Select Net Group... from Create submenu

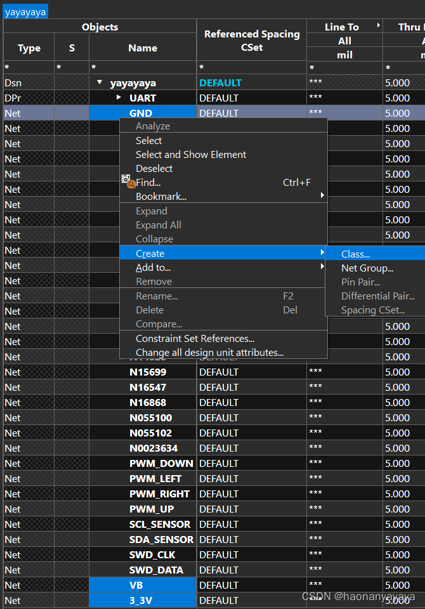375,268
